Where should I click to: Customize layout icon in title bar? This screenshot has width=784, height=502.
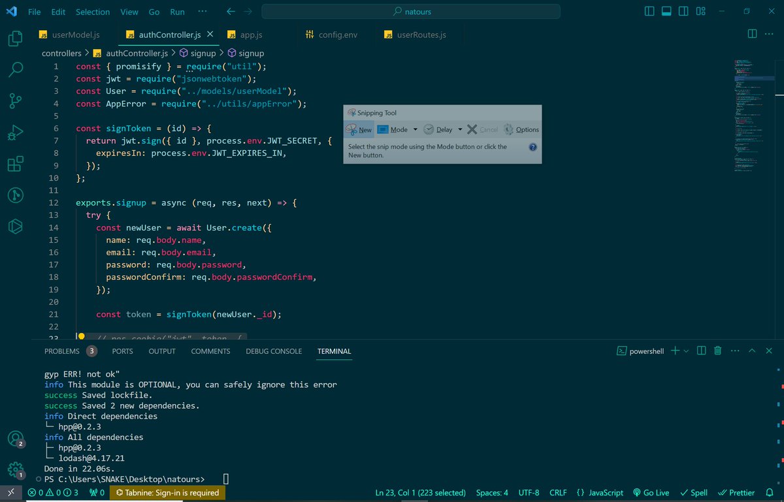coord(701,12)
